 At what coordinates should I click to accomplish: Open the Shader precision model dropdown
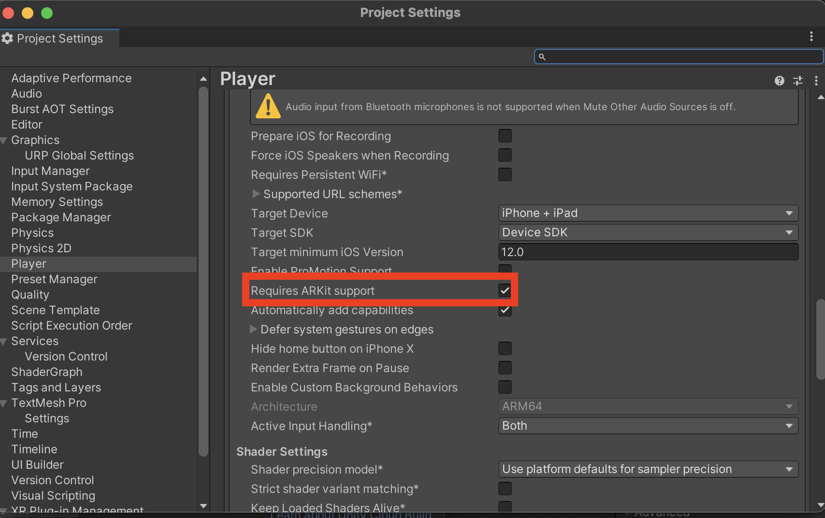[x=648, y=469]
